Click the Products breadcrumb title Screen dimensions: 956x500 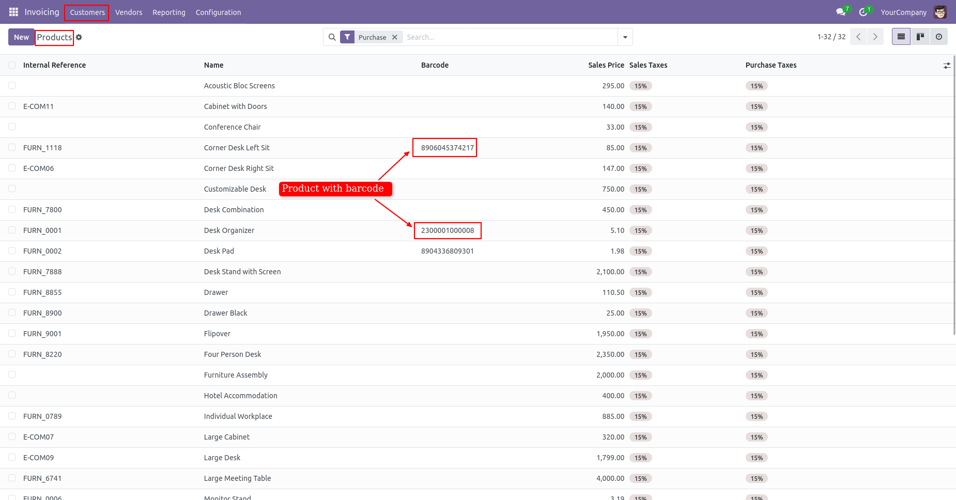click(x=54, y=37)
